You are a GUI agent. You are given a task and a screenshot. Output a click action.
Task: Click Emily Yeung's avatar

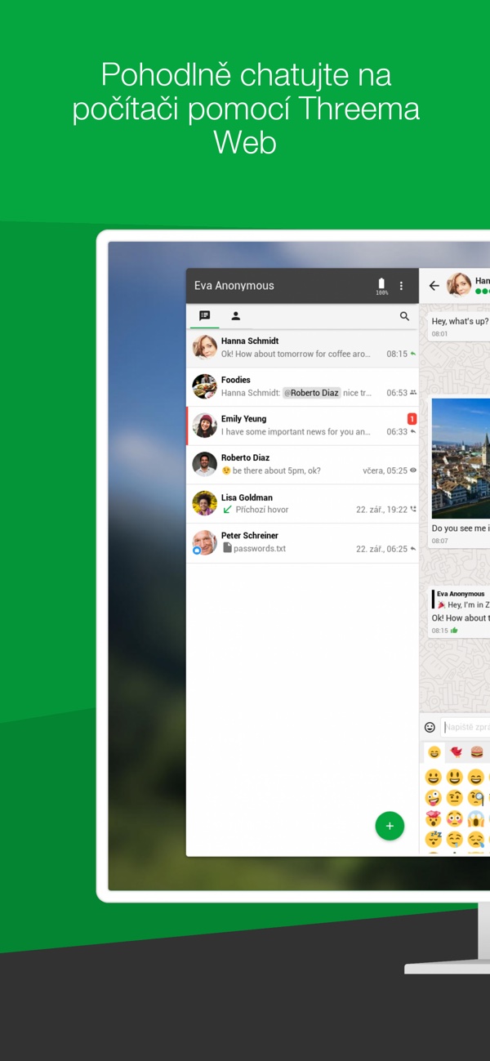(x=204, y=426)
